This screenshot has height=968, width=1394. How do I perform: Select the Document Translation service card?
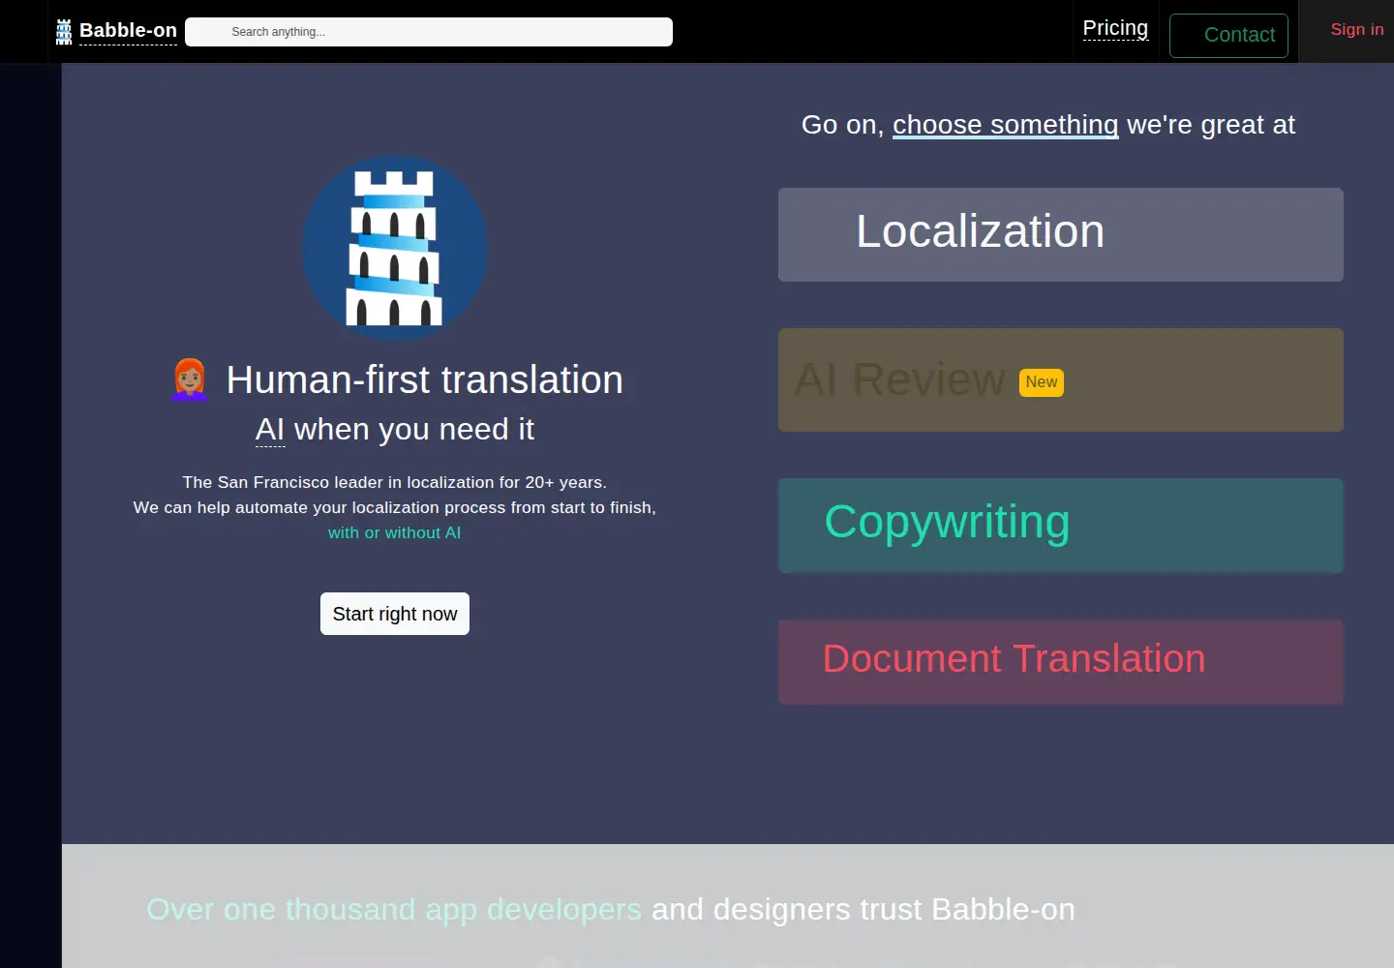[x=1061, y=662]
